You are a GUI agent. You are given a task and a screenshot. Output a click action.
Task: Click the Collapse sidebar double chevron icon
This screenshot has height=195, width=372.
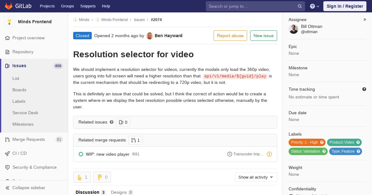(7, 188)
